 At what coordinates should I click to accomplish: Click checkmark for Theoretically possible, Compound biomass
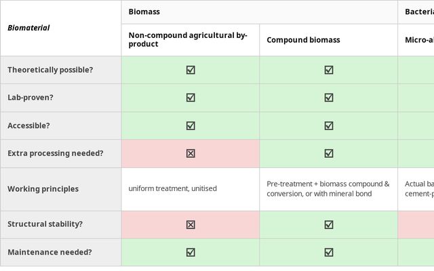click(329, 70)
